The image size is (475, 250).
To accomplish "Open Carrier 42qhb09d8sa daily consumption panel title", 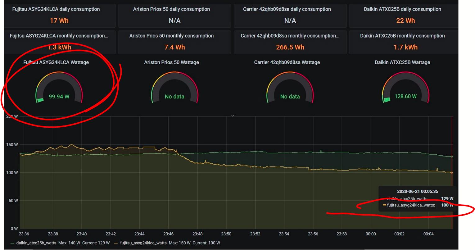I will click(x=287, y=9).
